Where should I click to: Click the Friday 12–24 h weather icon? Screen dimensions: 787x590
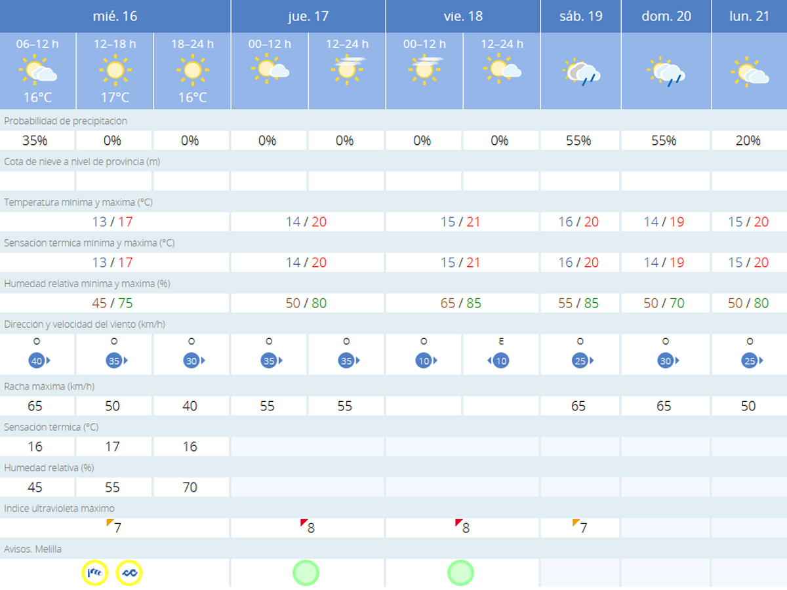pyautogui.click(x=502, y=69)
